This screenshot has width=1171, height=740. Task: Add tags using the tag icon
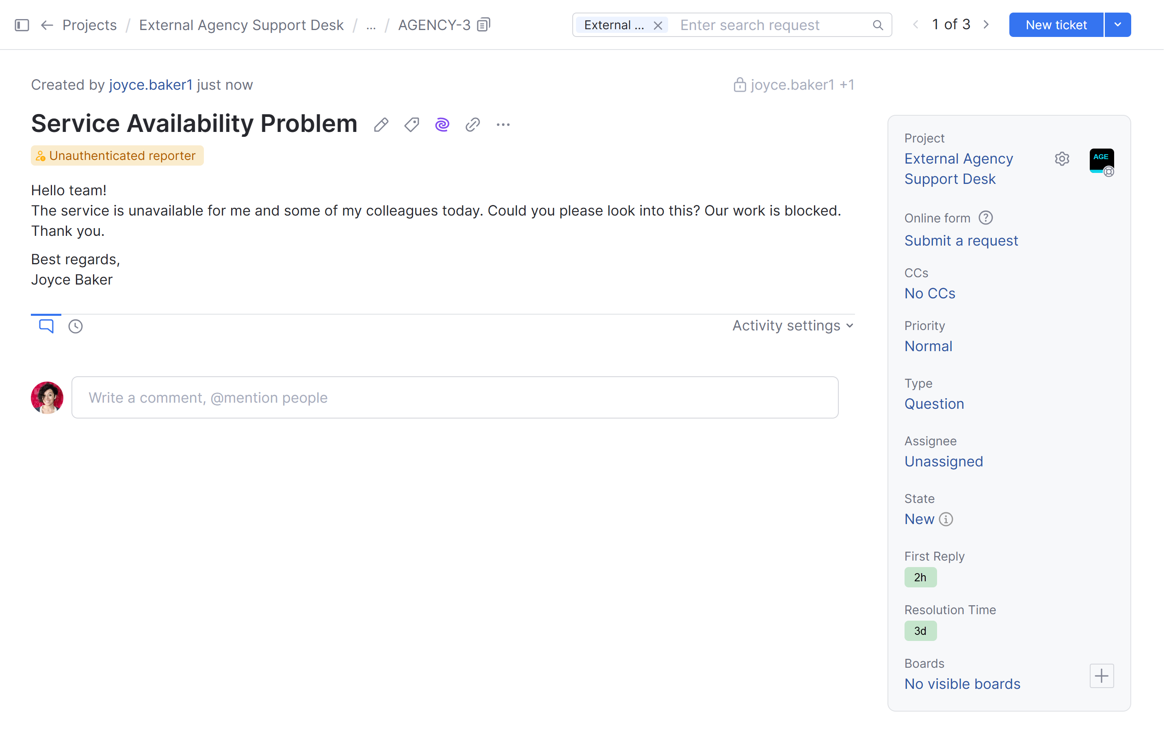(411, 124)
